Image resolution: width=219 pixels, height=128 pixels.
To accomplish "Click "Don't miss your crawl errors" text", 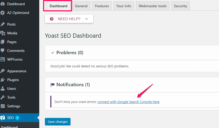I will [x=76, y=102].
